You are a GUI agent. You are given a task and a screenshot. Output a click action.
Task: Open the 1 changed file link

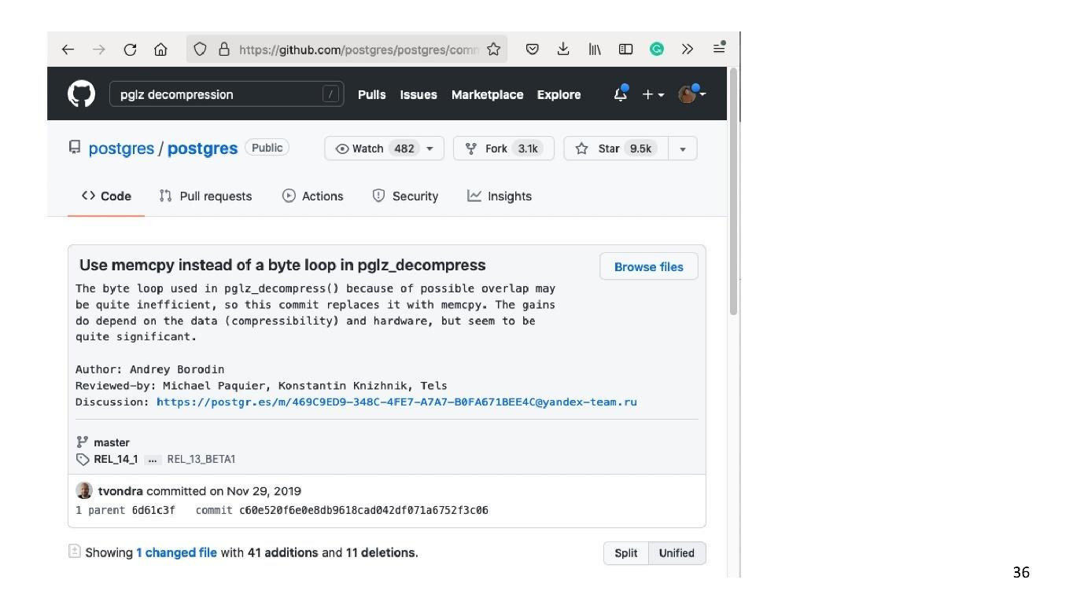point(176,552)
